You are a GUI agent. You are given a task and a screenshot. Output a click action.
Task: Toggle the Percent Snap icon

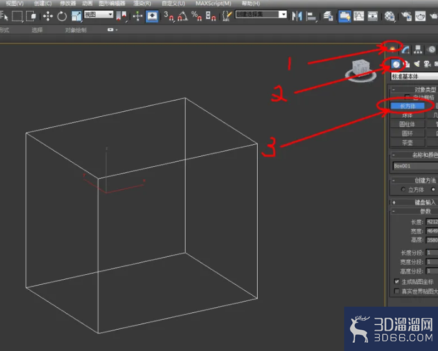point(196,16)
